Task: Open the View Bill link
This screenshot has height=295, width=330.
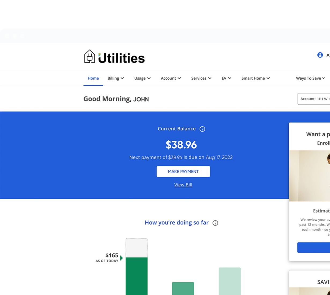Action: pyautogui.click(x=183, y=185)
